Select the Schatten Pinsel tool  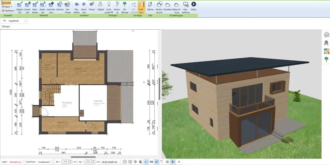92,6
